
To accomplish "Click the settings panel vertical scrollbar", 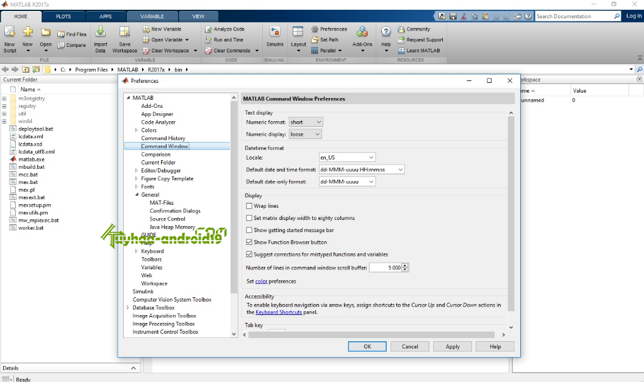I will coord(511,214).
